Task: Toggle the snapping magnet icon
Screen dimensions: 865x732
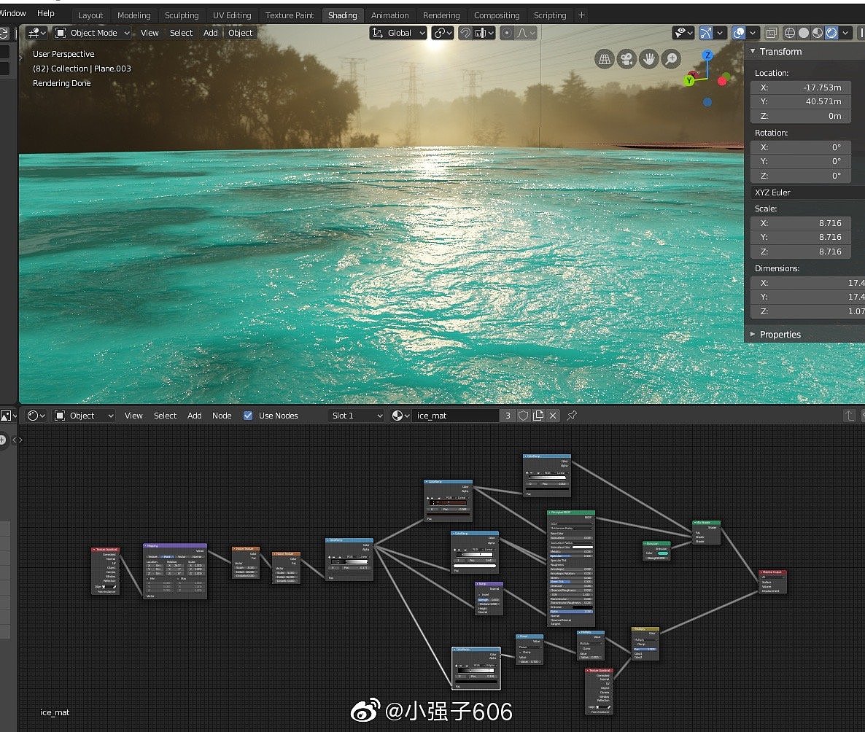Action: [467, 32]
